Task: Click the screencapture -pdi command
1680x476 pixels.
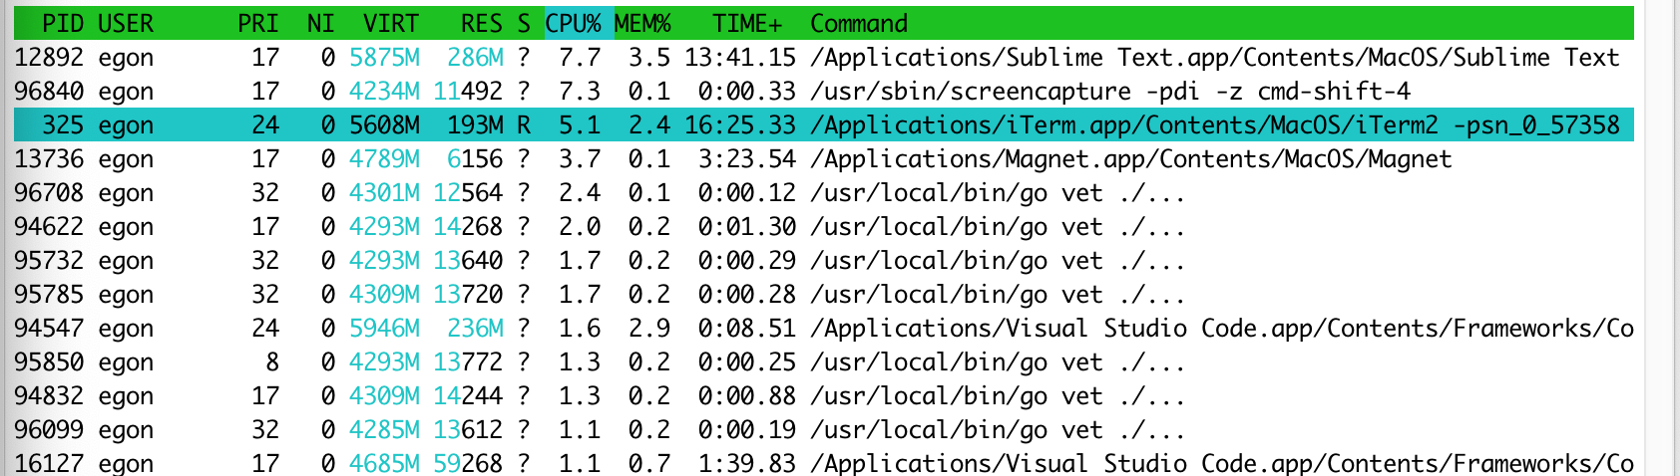Action: tap(1110, 92)
